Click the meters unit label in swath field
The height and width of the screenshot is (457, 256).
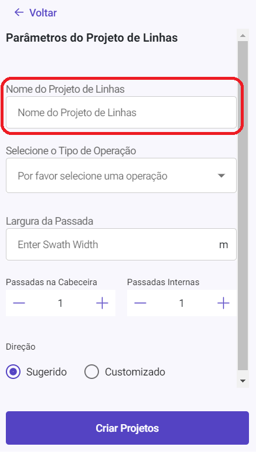click(223, 245)
